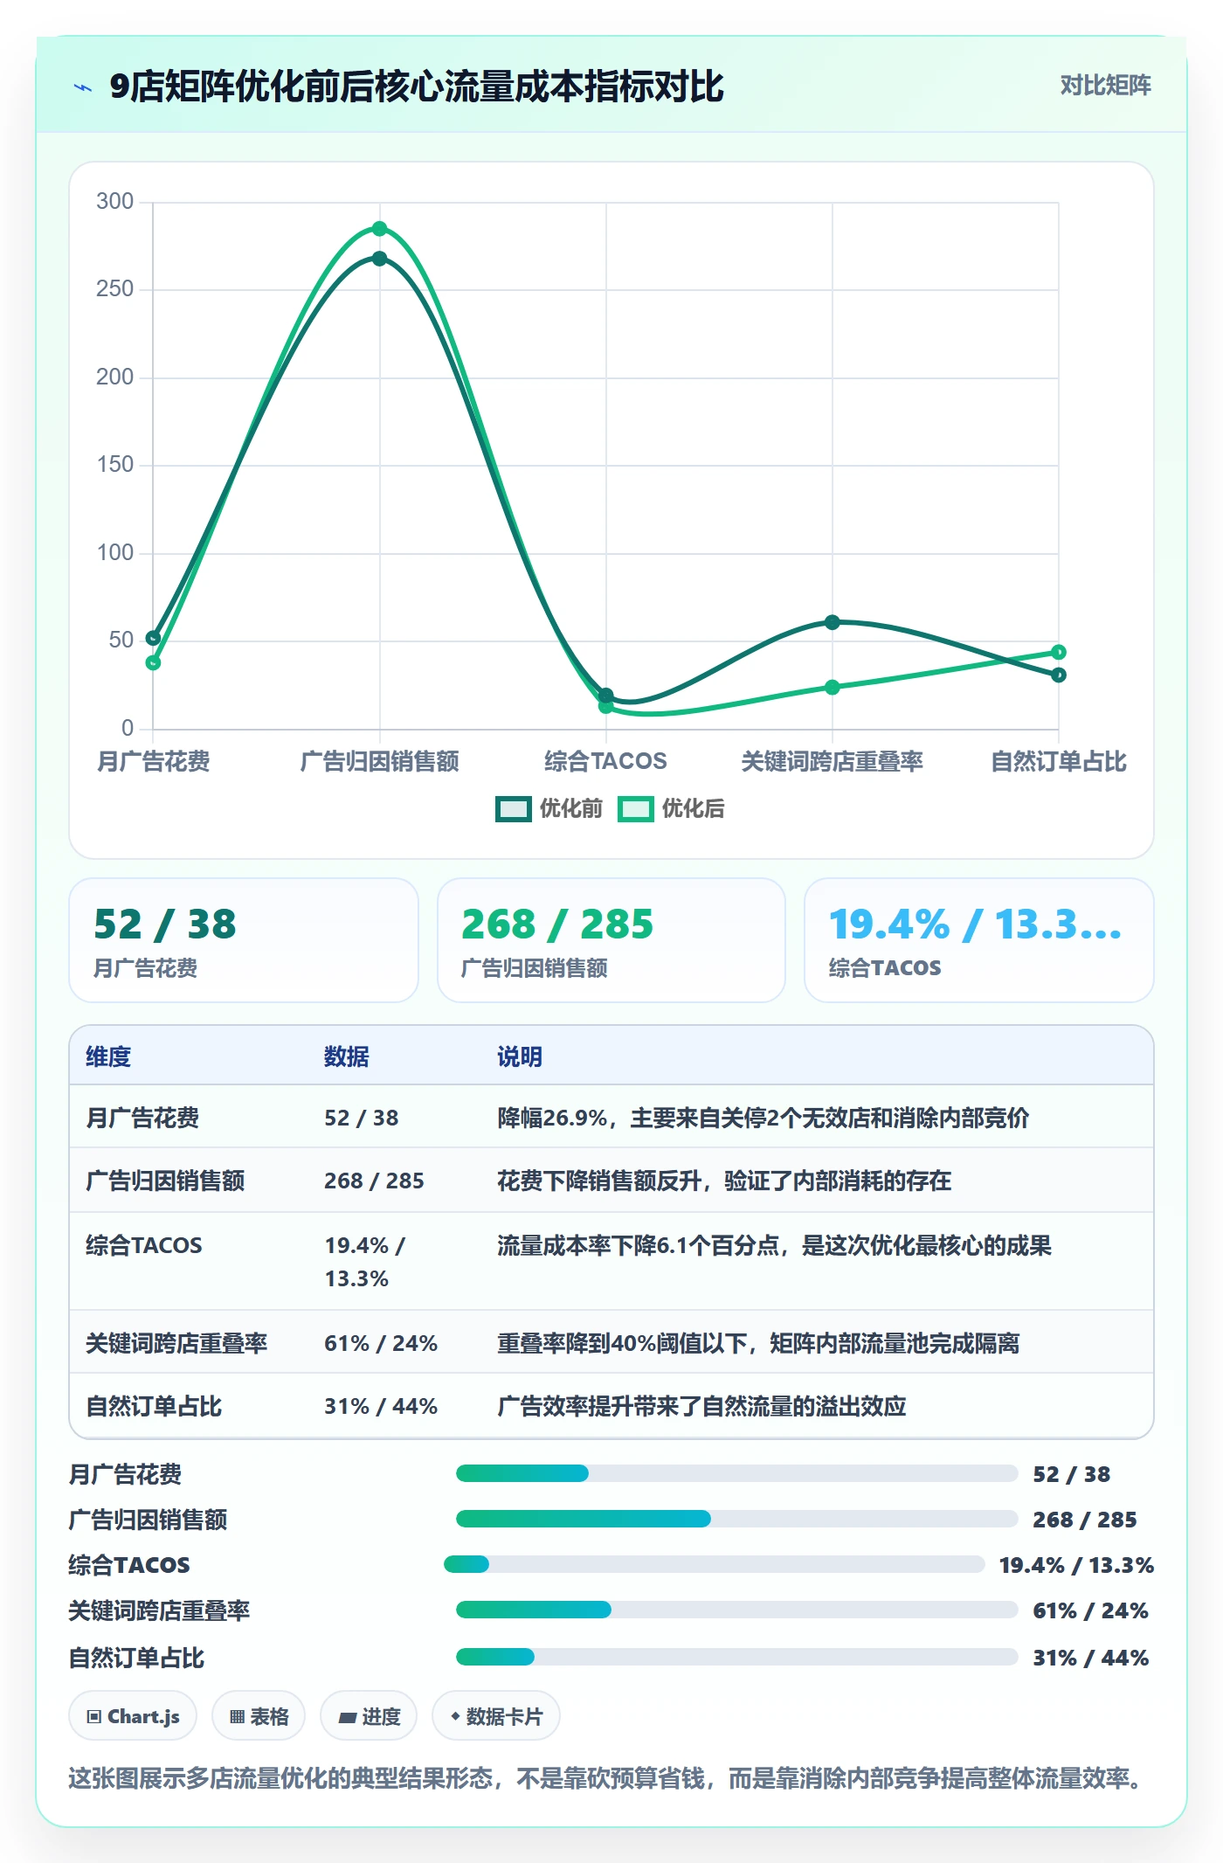Click the 自然订单占比 x-axis label on chart
This screenshot has width=1223, height=1863.
[x=1059, y=761]
